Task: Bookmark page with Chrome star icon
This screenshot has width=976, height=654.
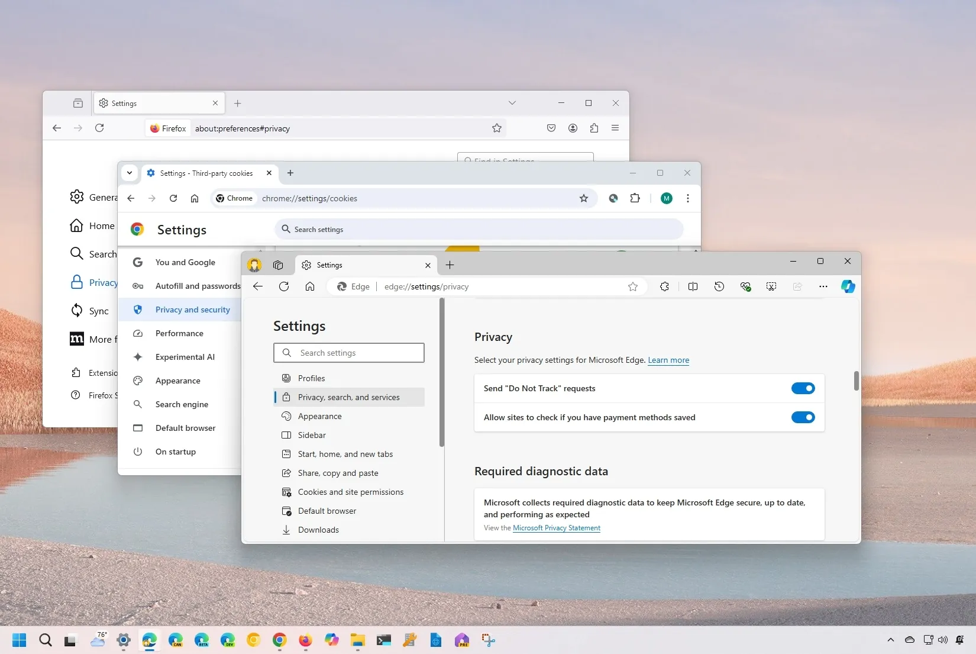Action: (584, 198)
